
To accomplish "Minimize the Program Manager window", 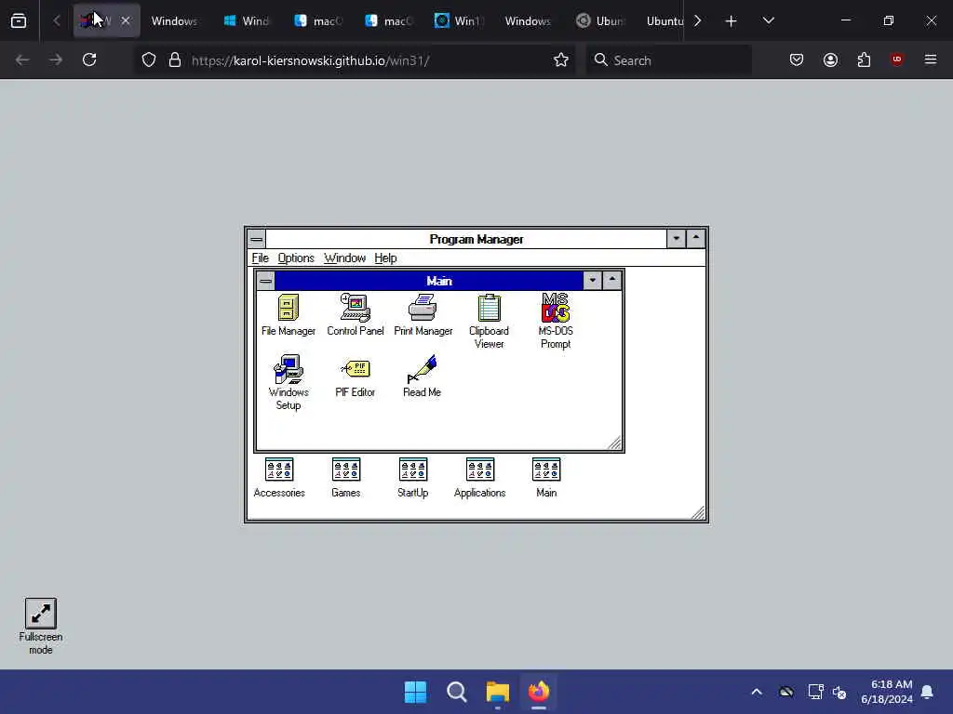I will pyautogui.click(x=677, y=239).
